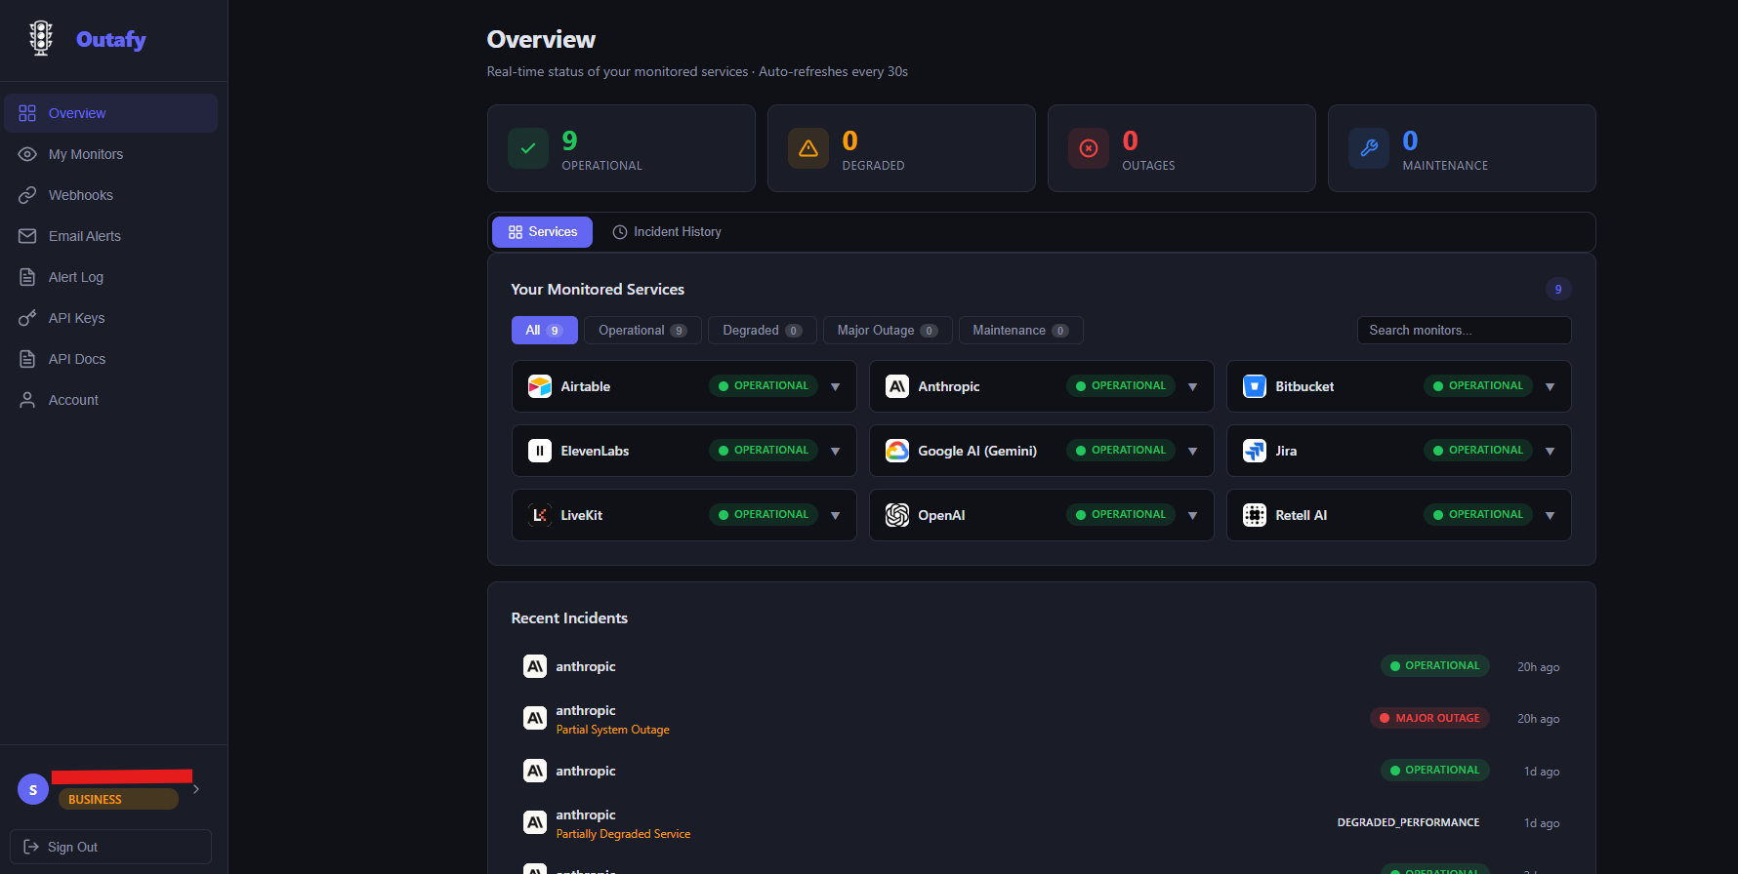Click the Alert Log document icon

pyautogui.click(x=27, y=277)
